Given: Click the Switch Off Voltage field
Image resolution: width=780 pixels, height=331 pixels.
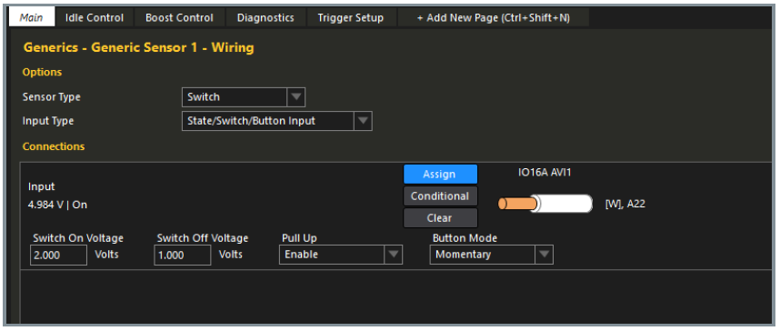Looking at the screenshot, I should click(x=183, y=256).
